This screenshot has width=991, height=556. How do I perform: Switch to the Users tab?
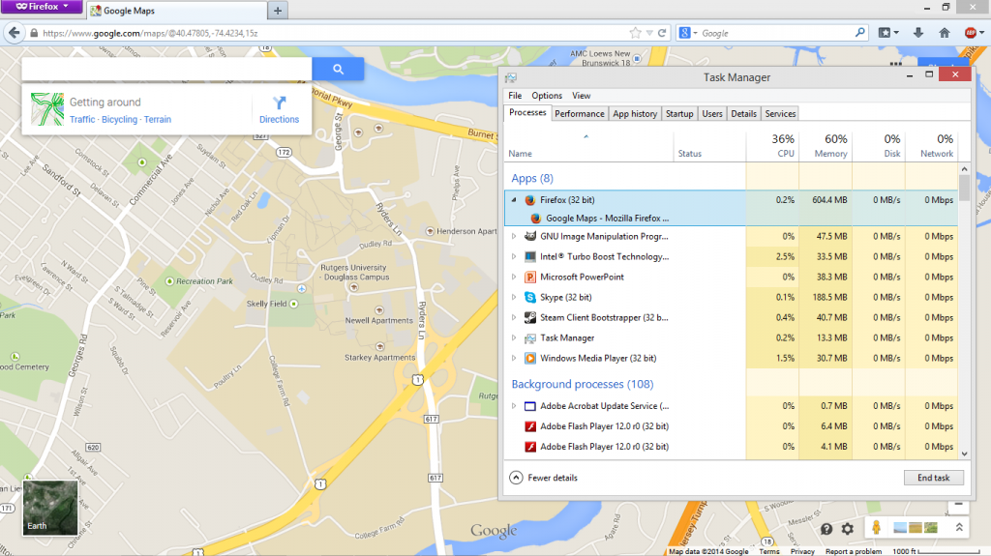tap(712, 114)
